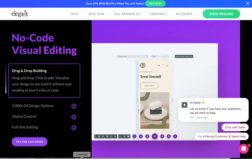The height and width of the screenshot is (159, 252).
Task: Click the Treat Yourself heading in the preview
Action: pyautogui.click(x=150, y=77)
